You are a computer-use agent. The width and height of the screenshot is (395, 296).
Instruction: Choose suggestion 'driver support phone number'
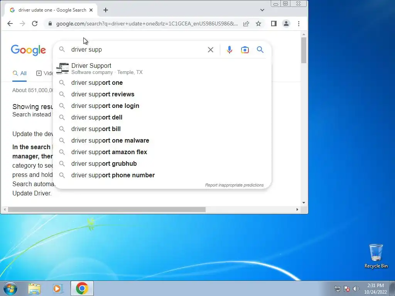162,175
